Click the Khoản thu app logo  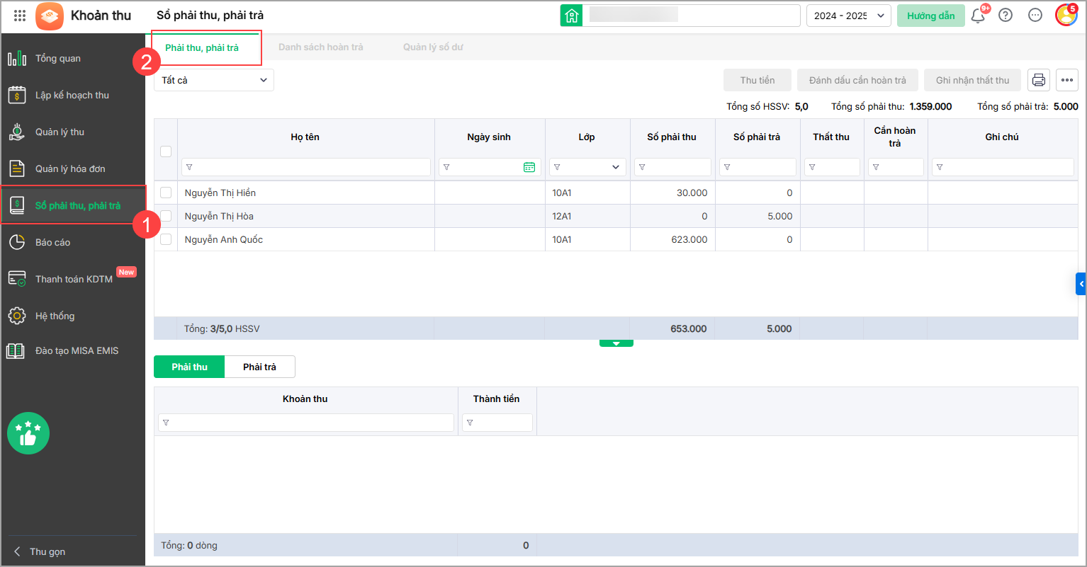tap(50, 16)
